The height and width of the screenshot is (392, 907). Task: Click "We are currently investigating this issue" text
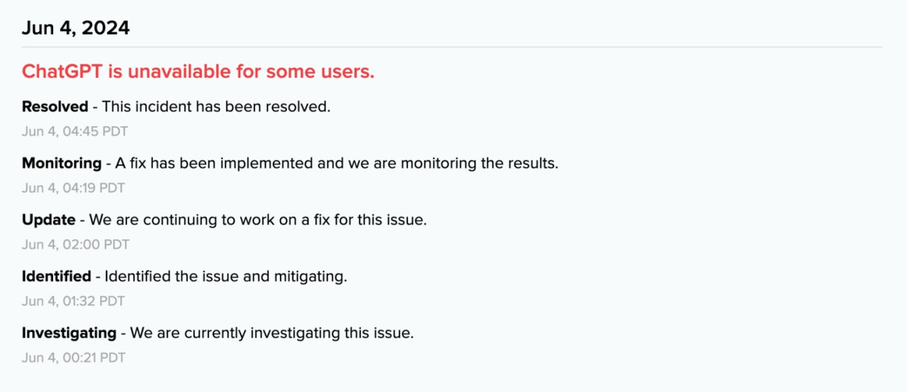pos(271,333)
